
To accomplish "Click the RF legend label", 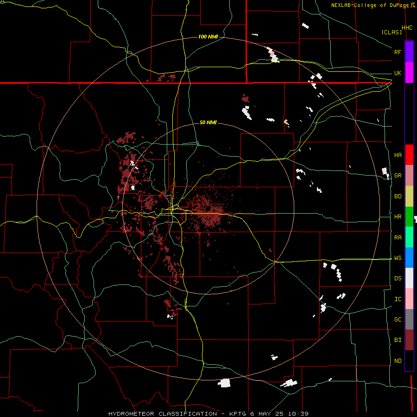I will [398, 52].
